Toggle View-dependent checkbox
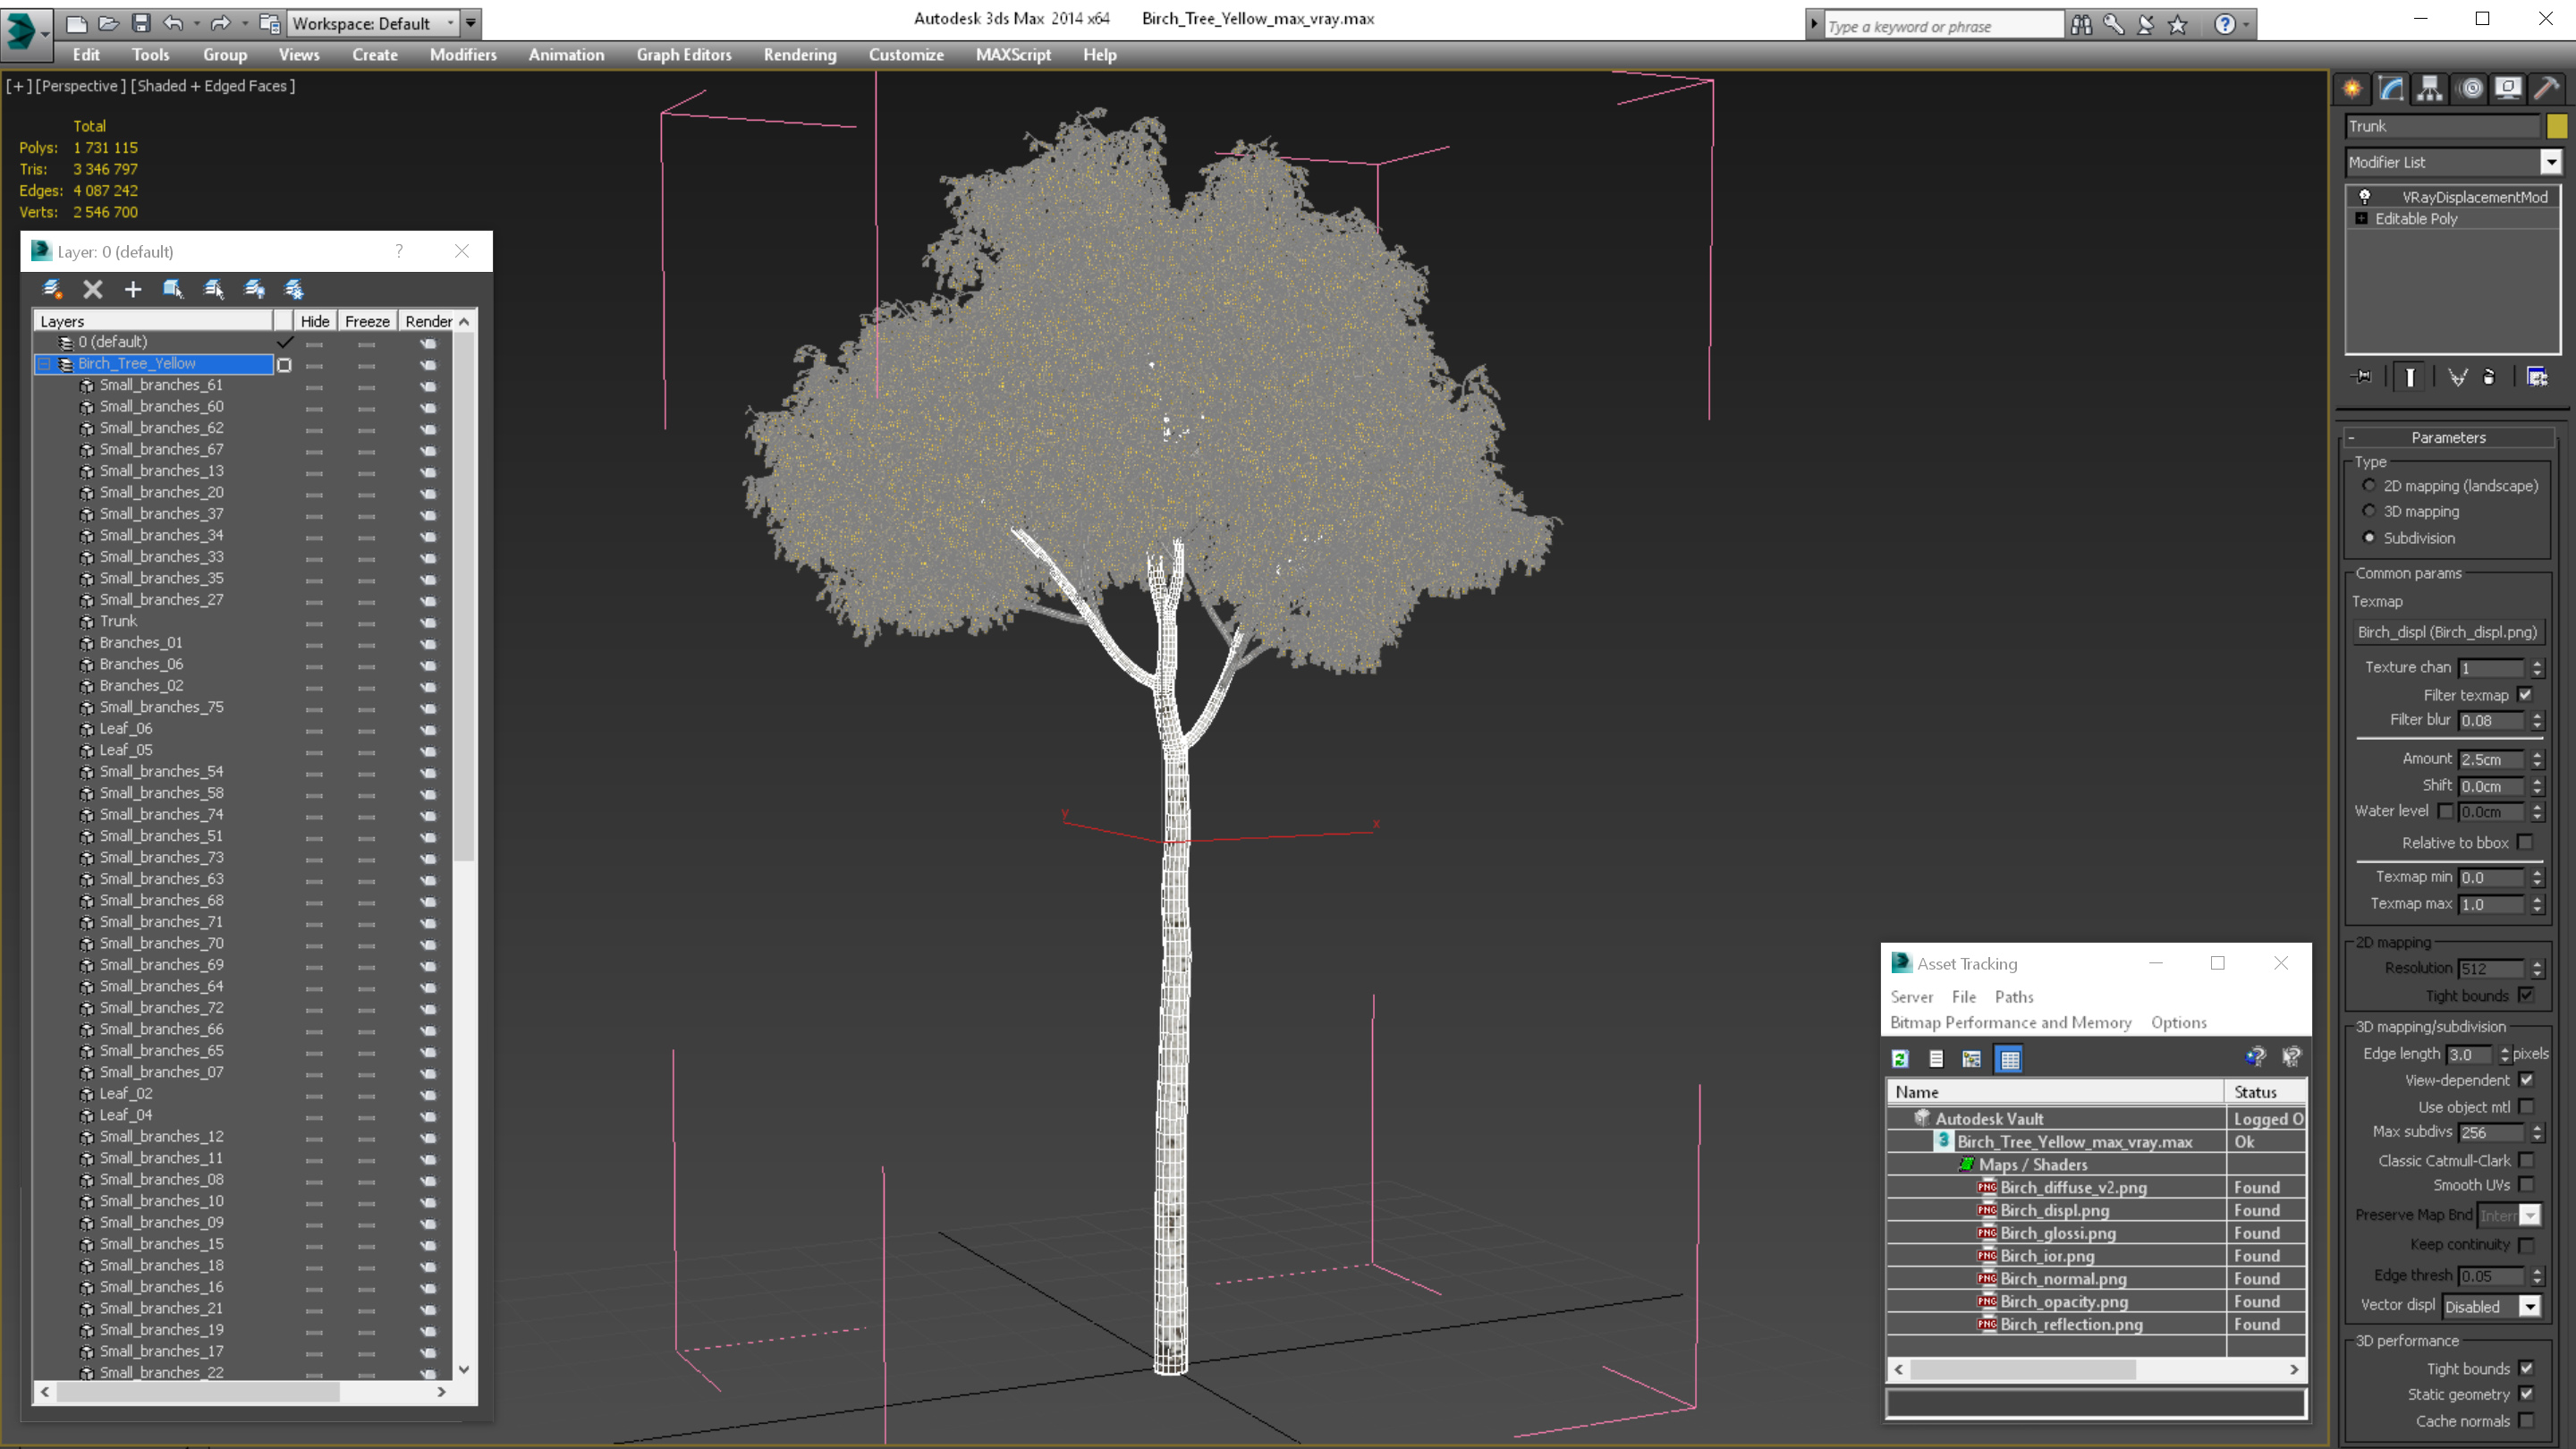The width and height of the screenshot is (2576, 1449). click(2526, 1080)
